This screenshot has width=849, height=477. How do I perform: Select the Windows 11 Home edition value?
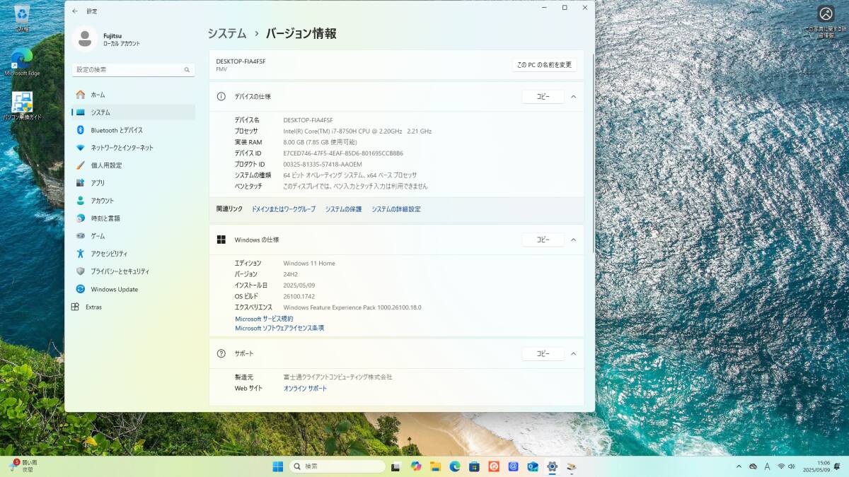pyautogui.click(x=309, y=264)
